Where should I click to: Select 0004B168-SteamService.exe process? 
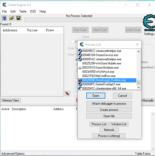pyautogui.click(x=107, y=55)
